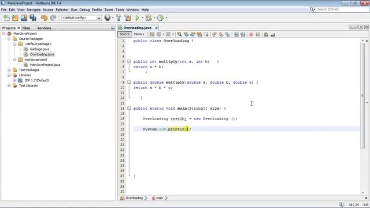Run the project with the green arrow

pos(138,18)
